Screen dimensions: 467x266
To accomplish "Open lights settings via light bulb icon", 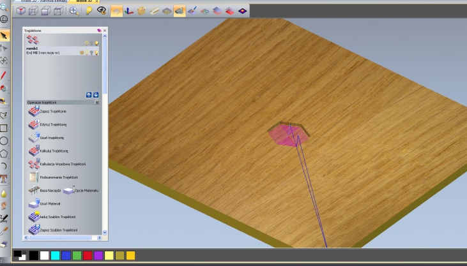I will (x=88, y=11).
